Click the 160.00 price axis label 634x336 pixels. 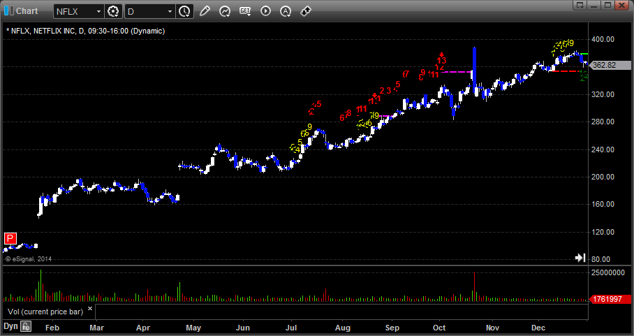(x=604, y=204)
